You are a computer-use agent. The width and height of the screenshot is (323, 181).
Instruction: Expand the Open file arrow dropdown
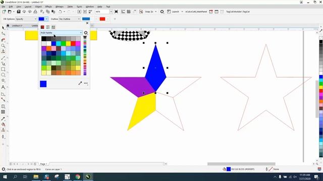click(14, 12)
